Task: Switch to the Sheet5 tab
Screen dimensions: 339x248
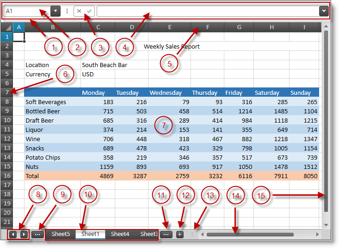Action: coord(61,234)
